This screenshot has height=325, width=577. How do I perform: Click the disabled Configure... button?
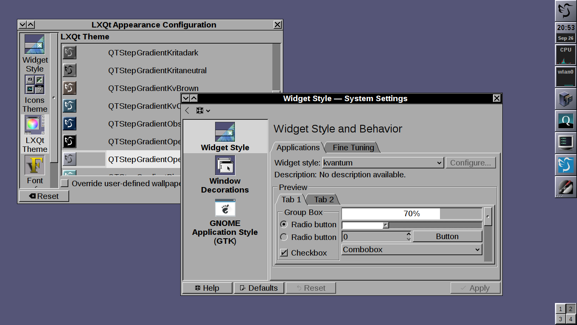(x=471, y=162)
